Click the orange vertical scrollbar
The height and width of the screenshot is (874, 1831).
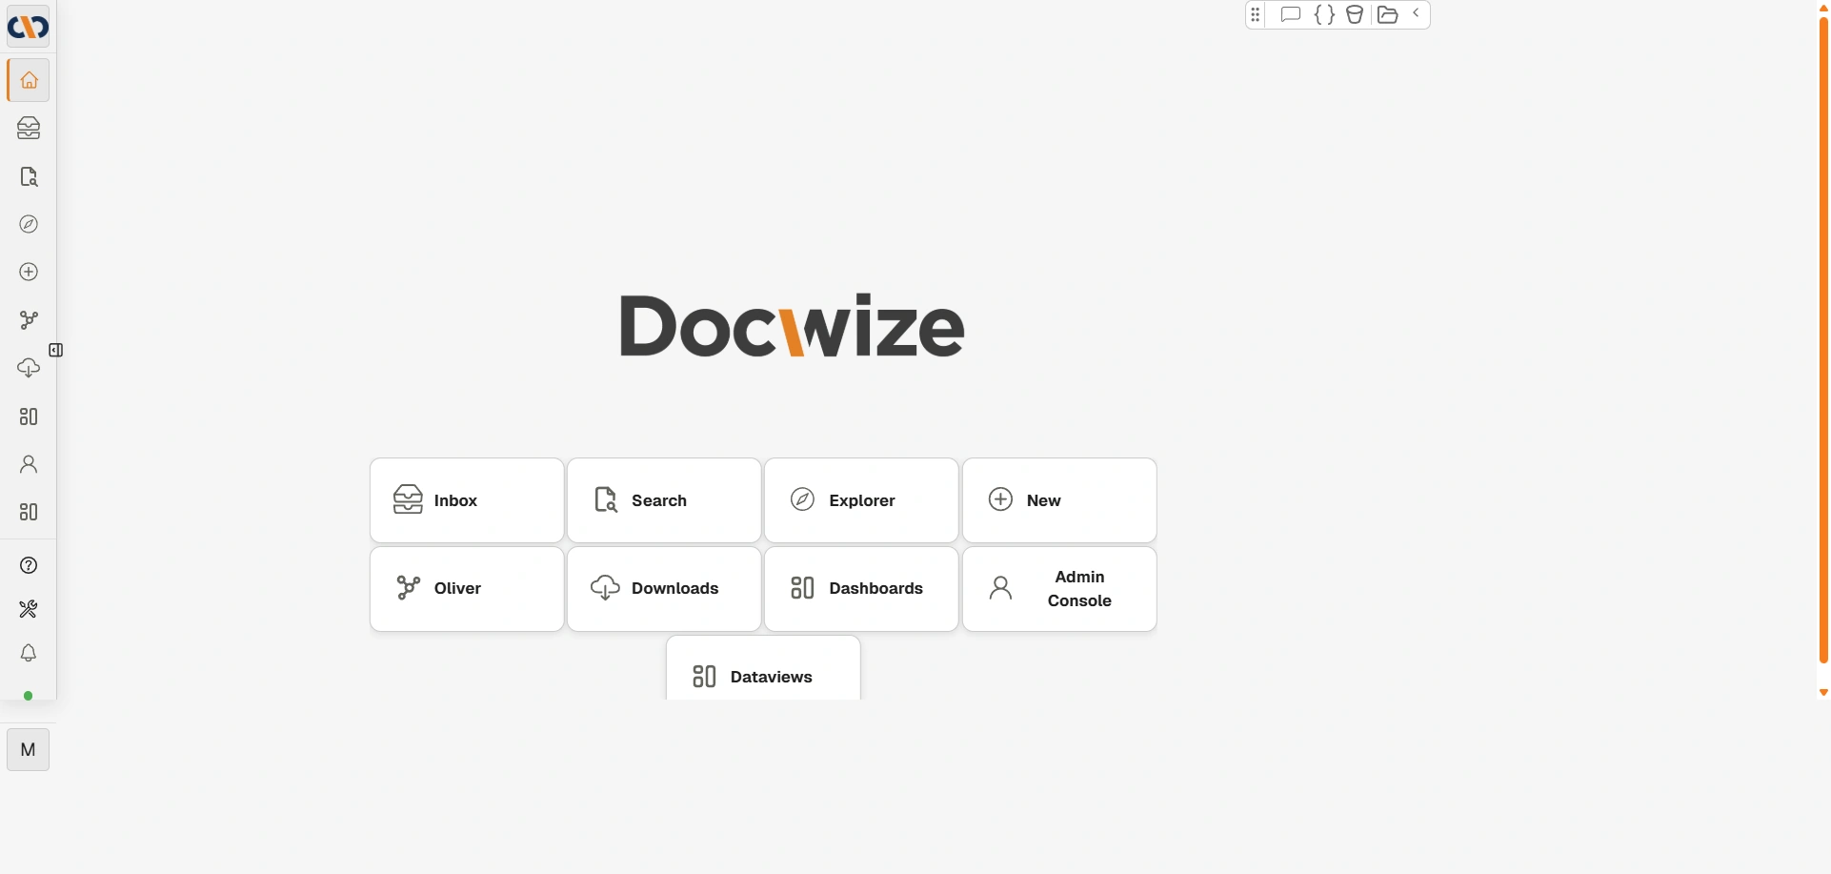[x=1824, y=340]
